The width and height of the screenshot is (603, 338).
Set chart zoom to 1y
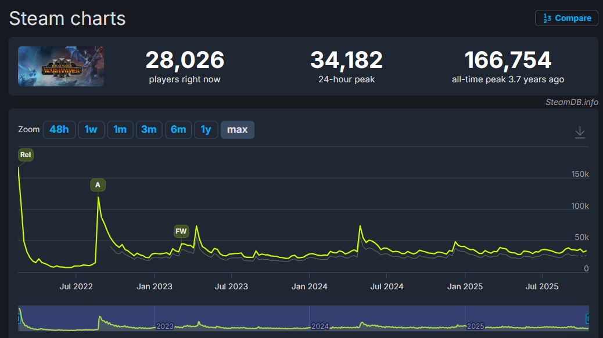coord(206,130)
